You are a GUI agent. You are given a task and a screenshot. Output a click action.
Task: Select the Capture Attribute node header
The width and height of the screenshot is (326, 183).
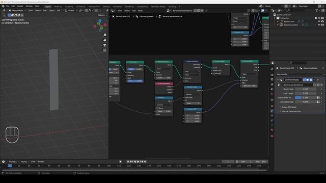[193, 61]
